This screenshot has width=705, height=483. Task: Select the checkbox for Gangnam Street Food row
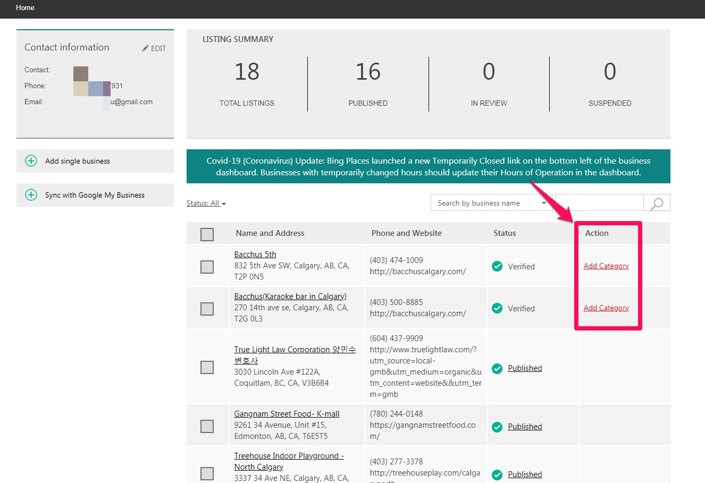pos(207,426)
